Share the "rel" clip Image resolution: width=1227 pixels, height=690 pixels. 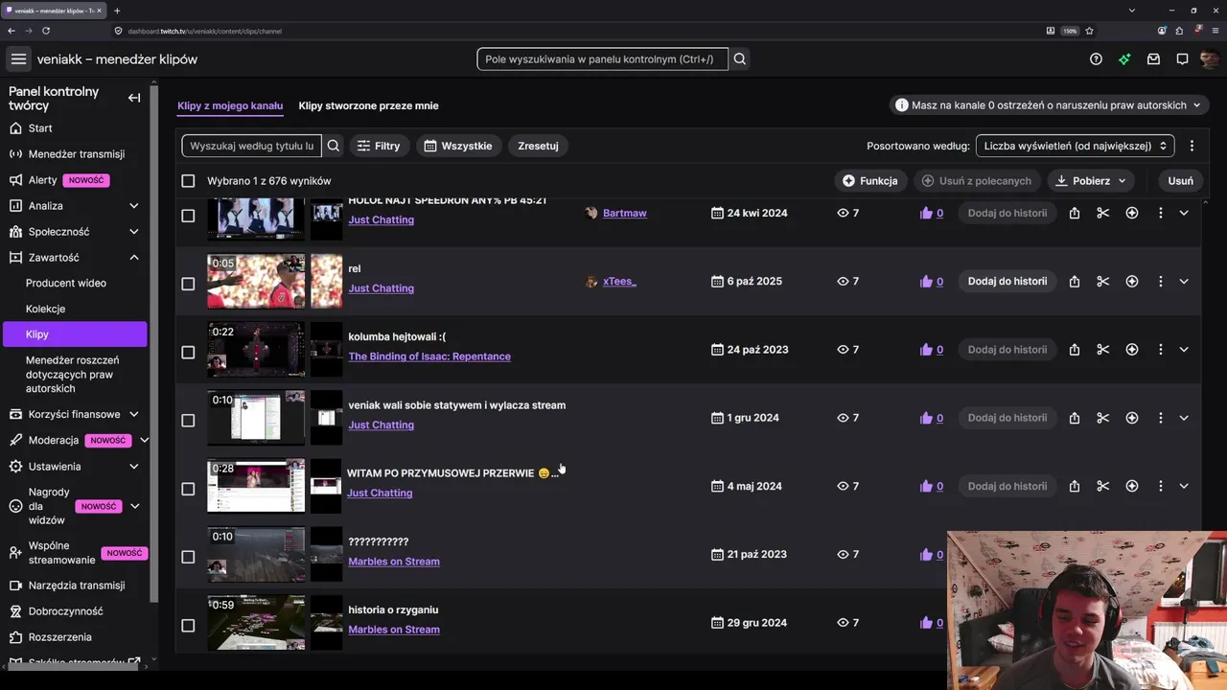tap(1075, 282)
